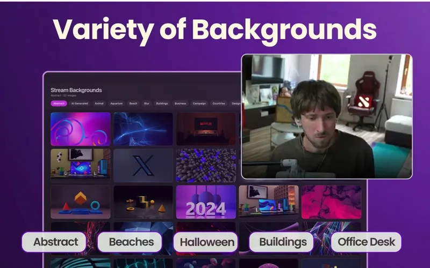Screen dimensions: 430x268
Task: Click the "Abstract · 52 images" subtitle text
Action: 63,95
